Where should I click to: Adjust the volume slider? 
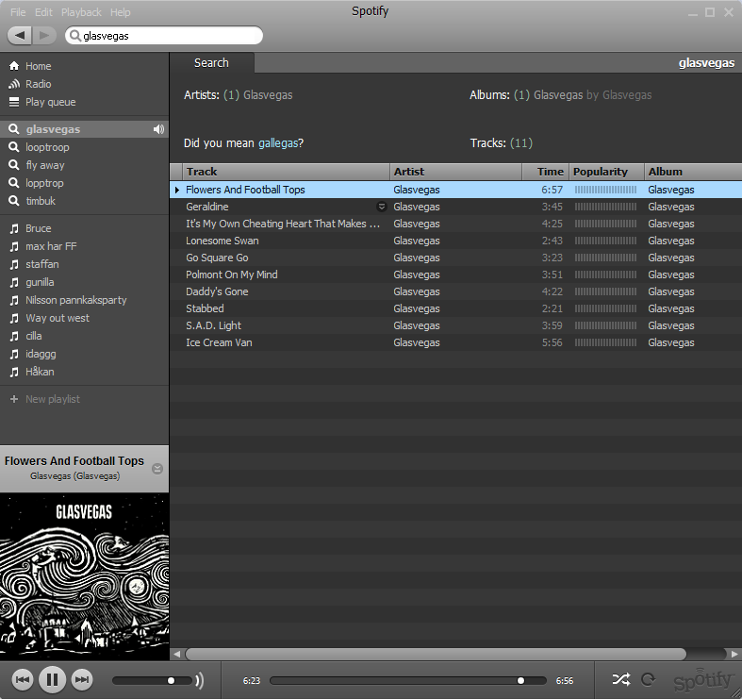[153, 680]
